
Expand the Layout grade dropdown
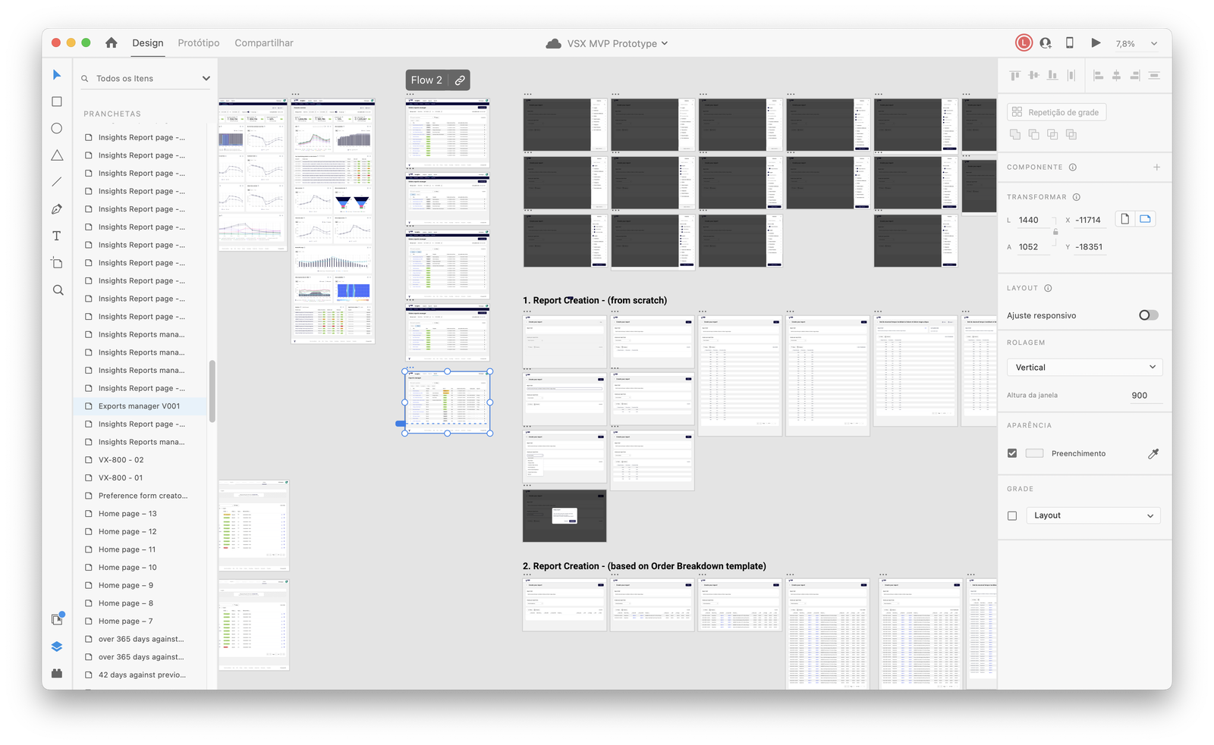pos(1093,515)
